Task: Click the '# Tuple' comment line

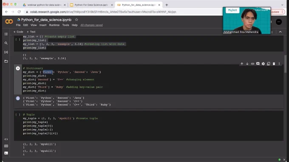Action: pos(28,115)
